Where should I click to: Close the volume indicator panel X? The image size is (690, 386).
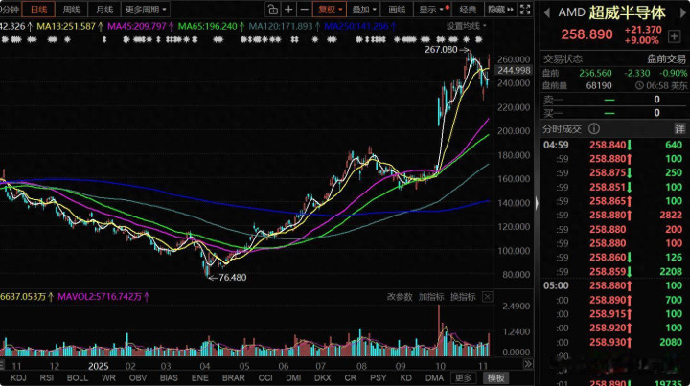(487, 297)
